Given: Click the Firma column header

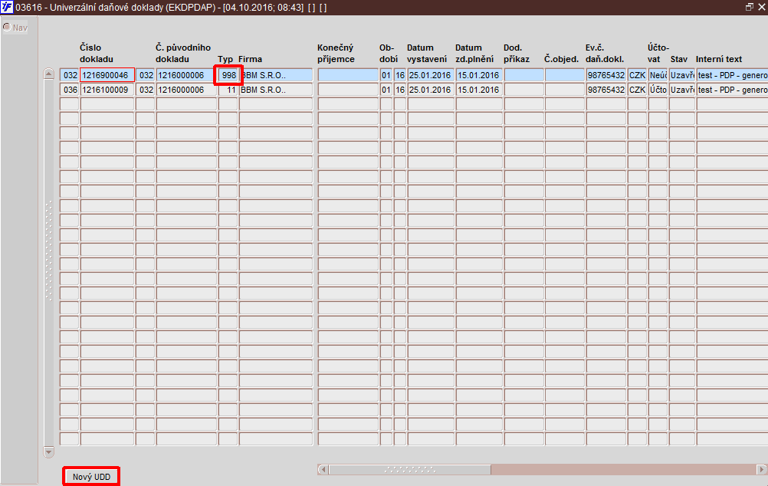Looking at the screenshot, I should 251,59.
